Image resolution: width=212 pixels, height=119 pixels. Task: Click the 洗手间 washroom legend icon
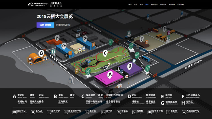[103, 112]
